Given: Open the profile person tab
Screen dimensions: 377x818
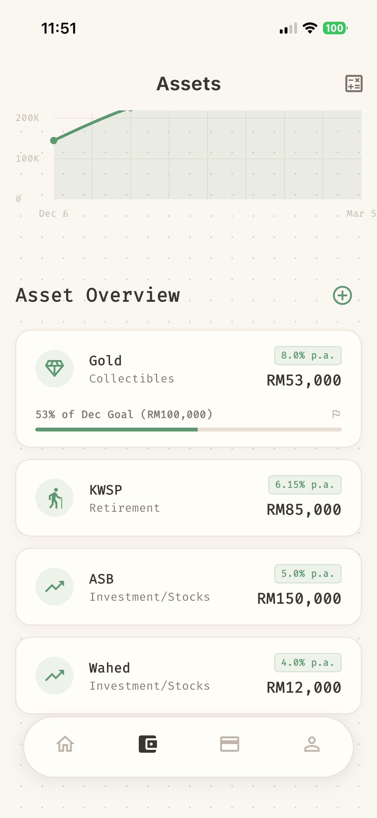Looking at the screenshot, I should click(x=312, y=744).
